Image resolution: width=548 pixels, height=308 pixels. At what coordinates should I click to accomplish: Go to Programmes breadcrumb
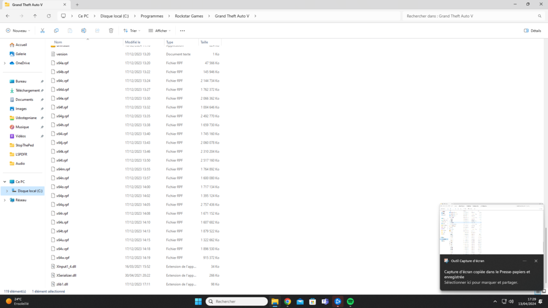152,16
